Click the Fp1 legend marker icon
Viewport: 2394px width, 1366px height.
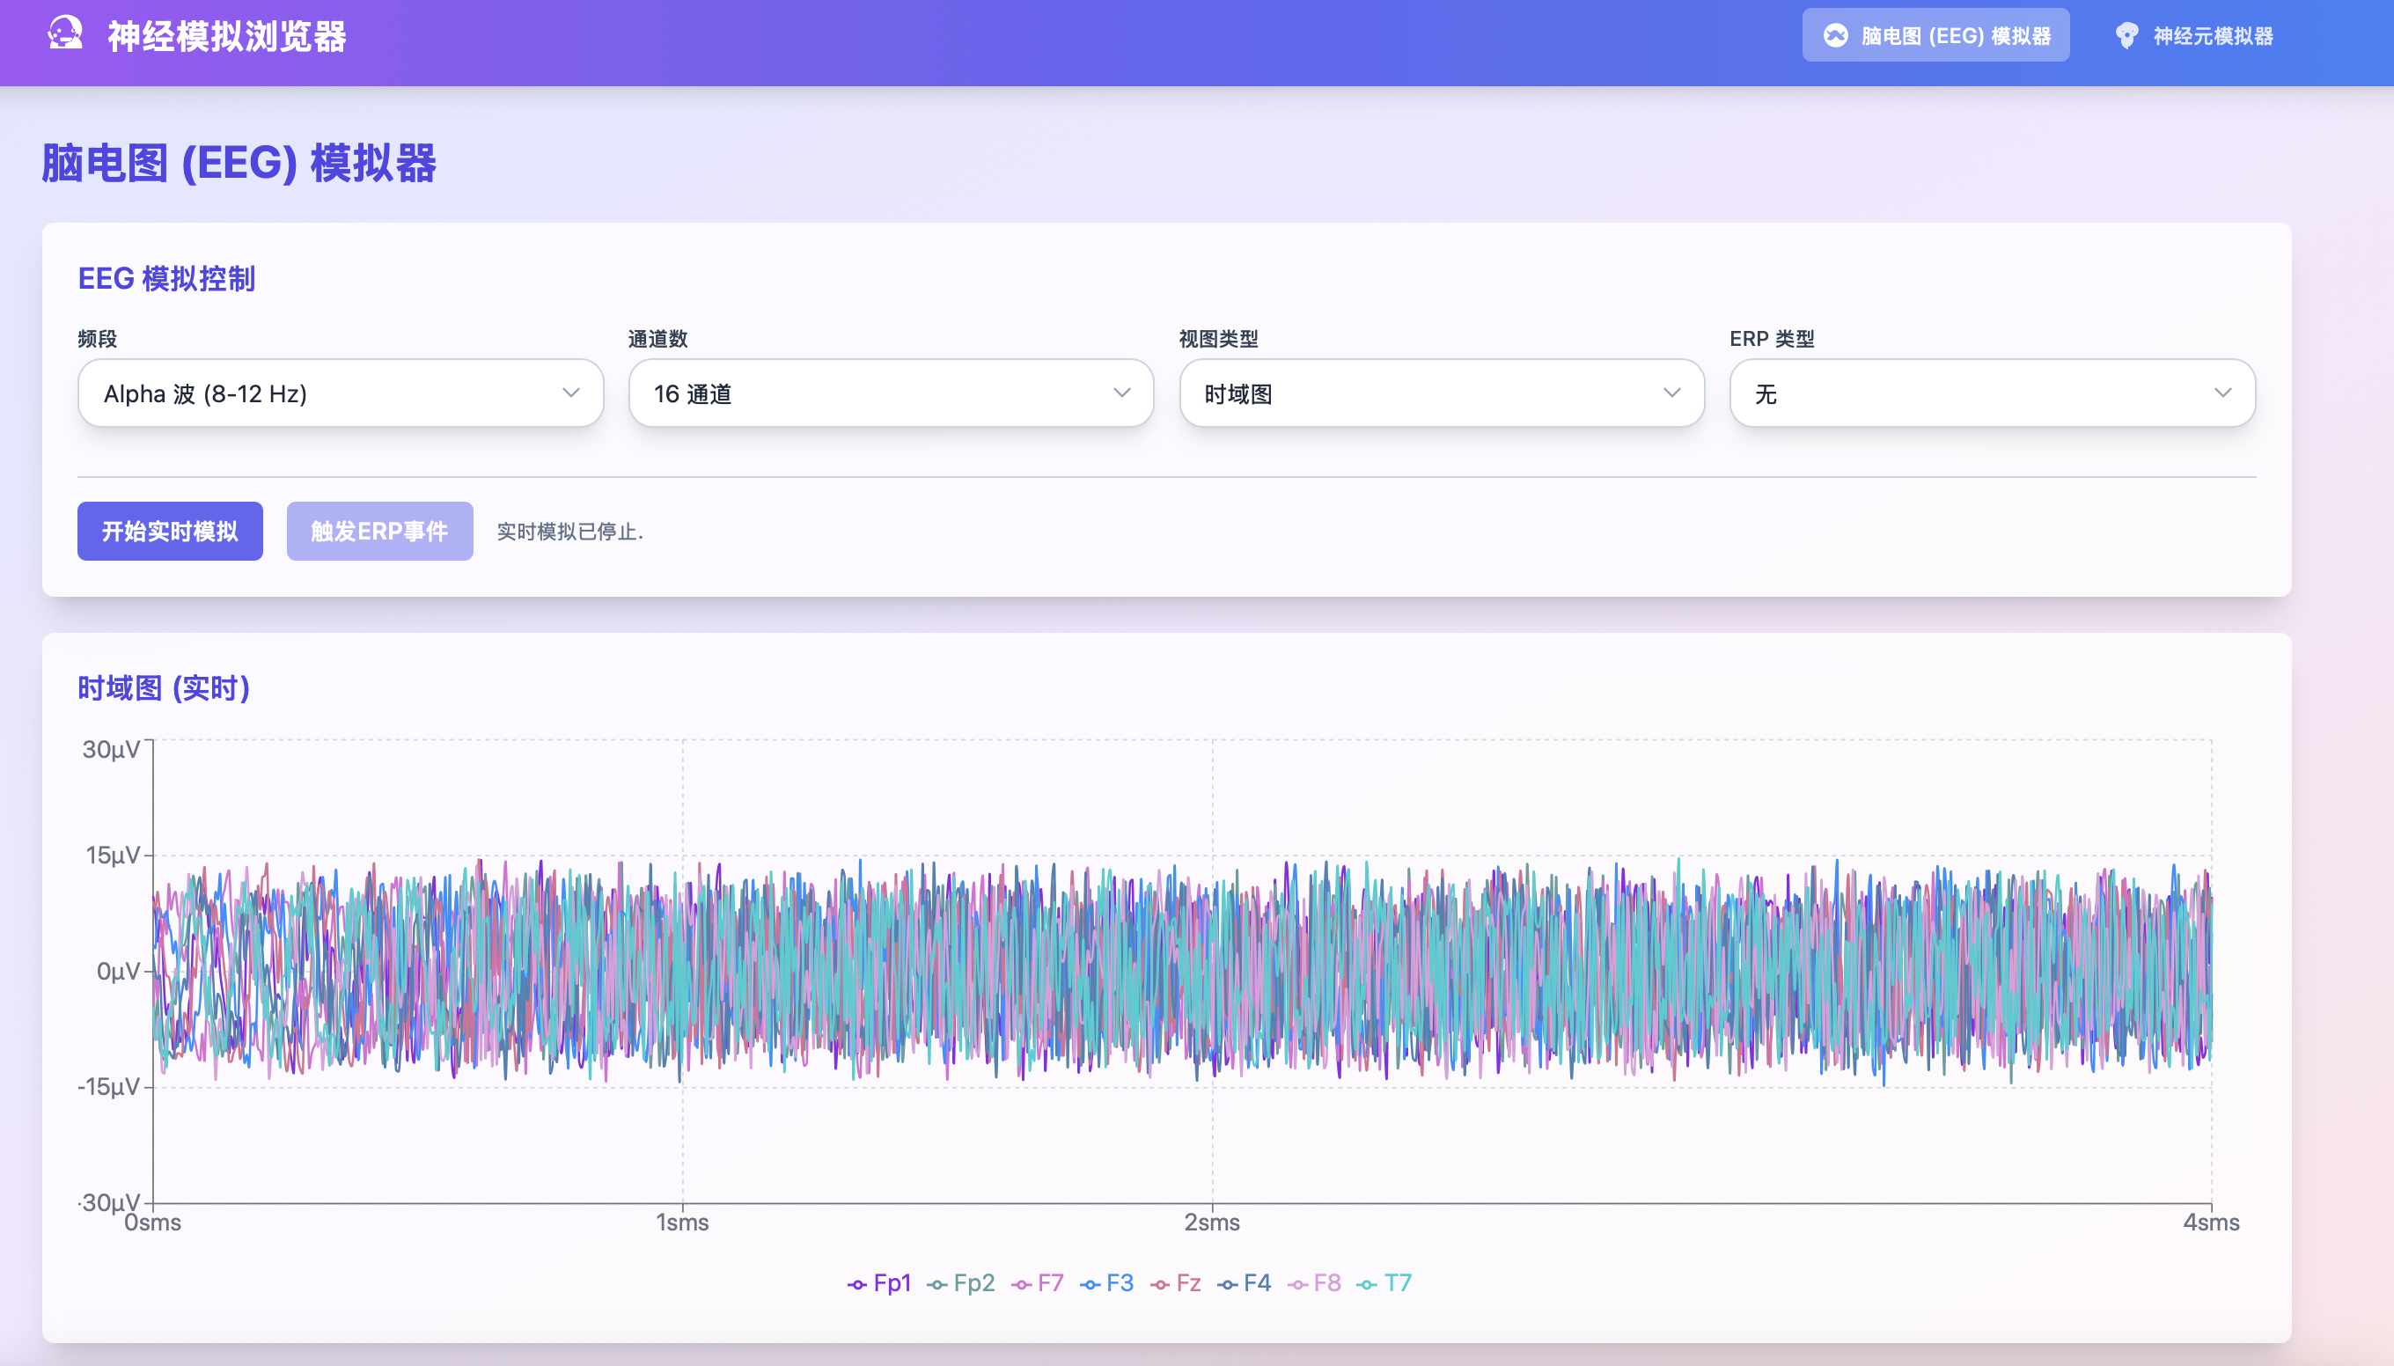tap(856, 1284)
